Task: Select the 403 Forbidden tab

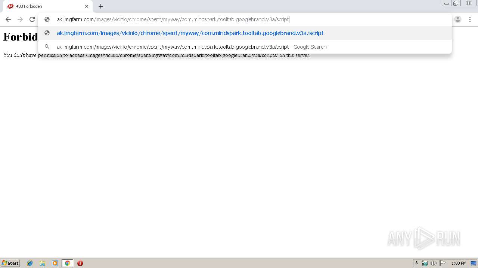Action: pyautogui.click(x=48, y=6)
